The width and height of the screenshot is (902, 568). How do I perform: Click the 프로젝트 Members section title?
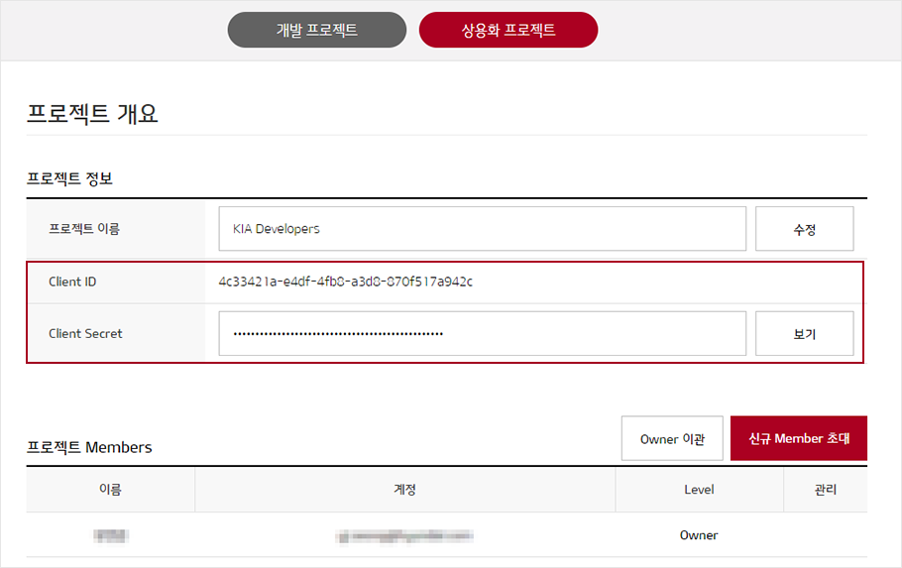[89, 447]
